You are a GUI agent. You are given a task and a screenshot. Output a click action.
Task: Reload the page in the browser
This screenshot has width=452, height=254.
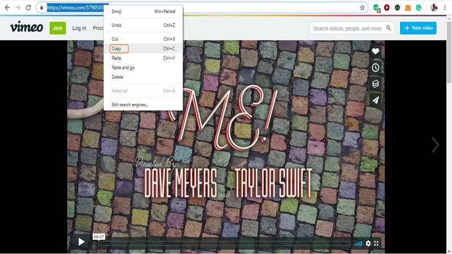pyautogui.click(x=28, y=7)
